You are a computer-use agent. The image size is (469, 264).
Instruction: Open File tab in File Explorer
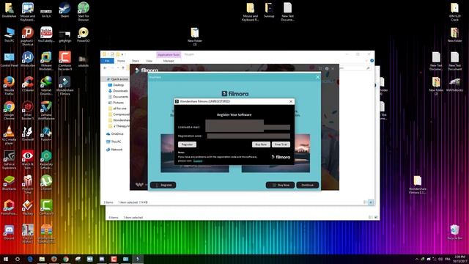click(107, 61)
